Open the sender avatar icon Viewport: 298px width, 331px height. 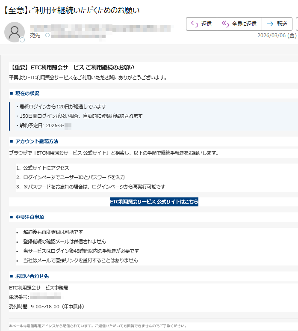click(15, 32)
